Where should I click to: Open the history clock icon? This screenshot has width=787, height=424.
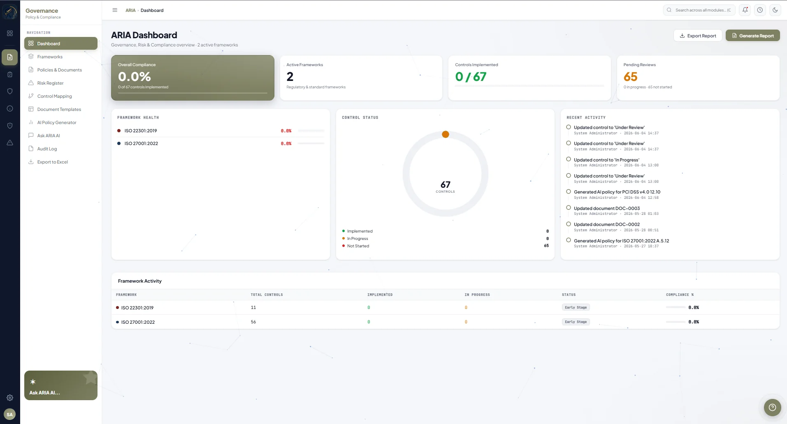coord(760,10)
